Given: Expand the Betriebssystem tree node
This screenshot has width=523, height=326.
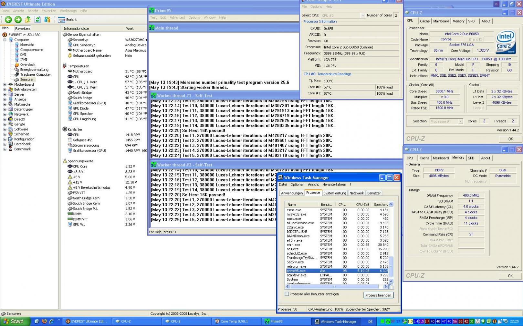Looking at the screenshot, I should (x=5, y=90).
